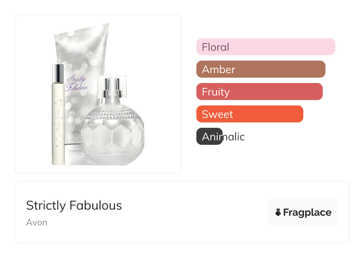Viewport: 364px width, 258px height.
Task: Pick the orange Sweet accord bar
Action: click(x=250, y=114)
